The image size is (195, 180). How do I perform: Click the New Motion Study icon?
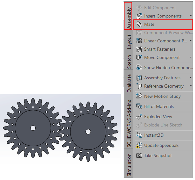coord(139,96)
